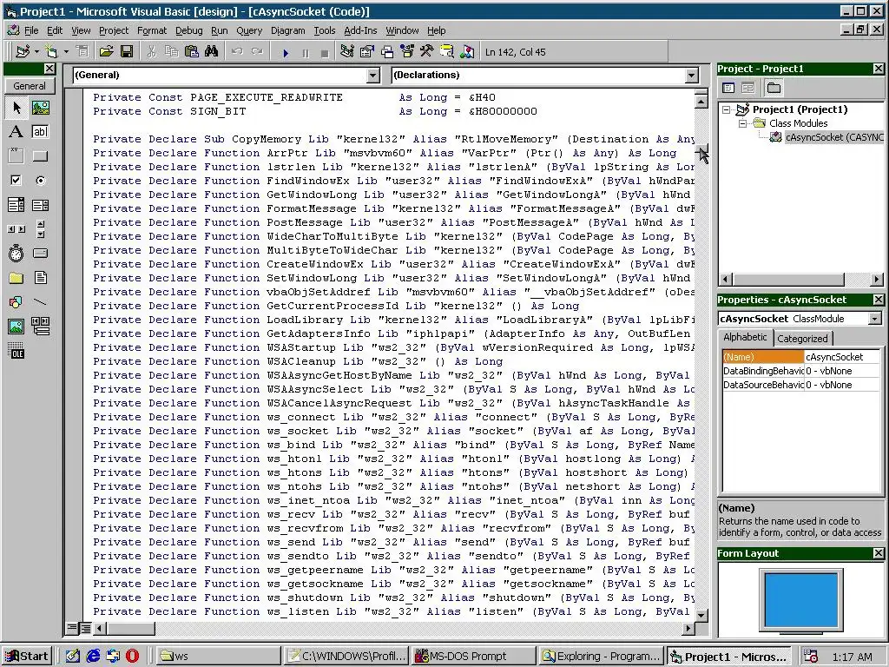Viewport: 889px width, 667px height.
Task: Click the Paste toolbar icon
Action: [x=192, y=52]
